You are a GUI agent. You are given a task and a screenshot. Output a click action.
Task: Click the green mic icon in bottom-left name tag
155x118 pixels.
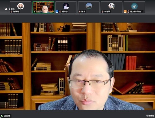(2, 116)
